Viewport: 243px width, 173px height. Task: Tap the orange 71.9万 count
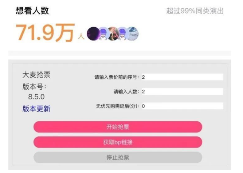pos(45,33)
